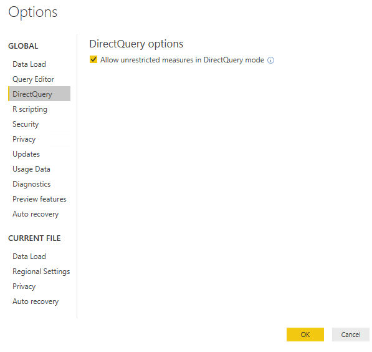Viewport: 372px width, 352px height.
Task: Click the GLOBAL section header
Action: (23, 46)
